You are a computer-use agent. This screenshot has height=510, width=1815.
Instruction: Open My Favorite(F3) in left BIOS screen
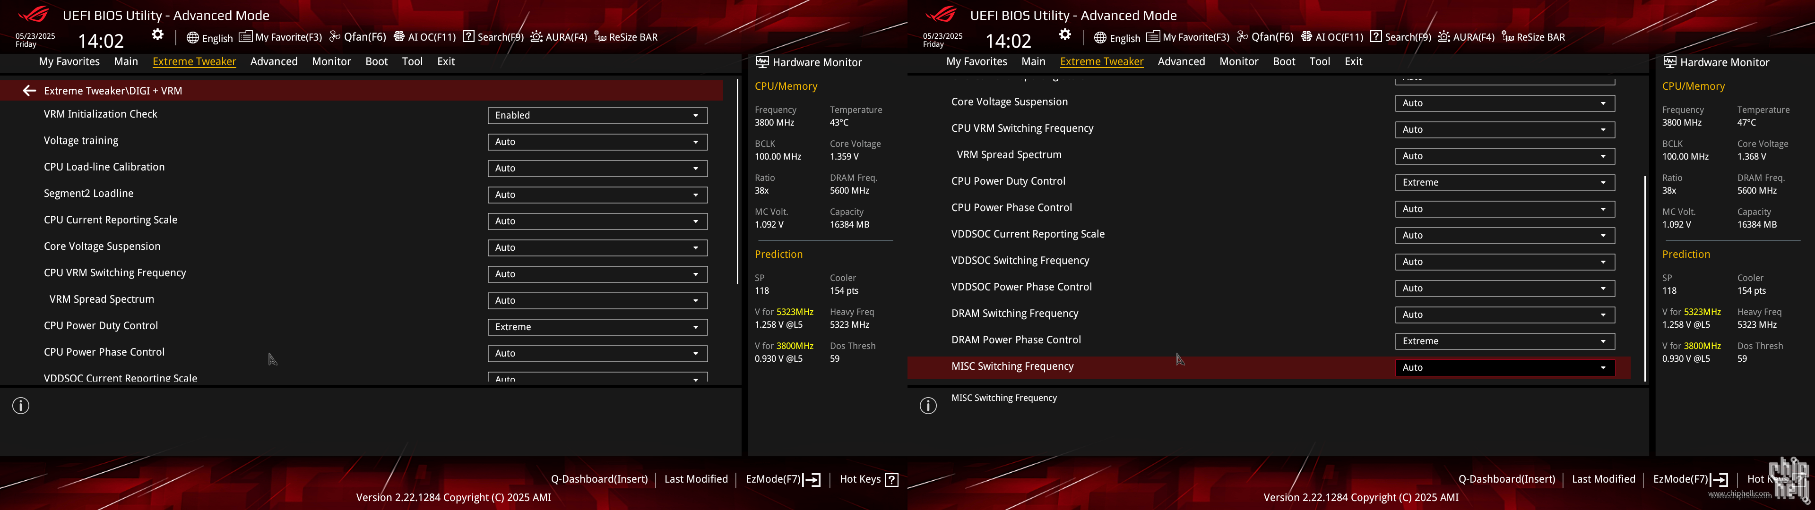[280, 37]
